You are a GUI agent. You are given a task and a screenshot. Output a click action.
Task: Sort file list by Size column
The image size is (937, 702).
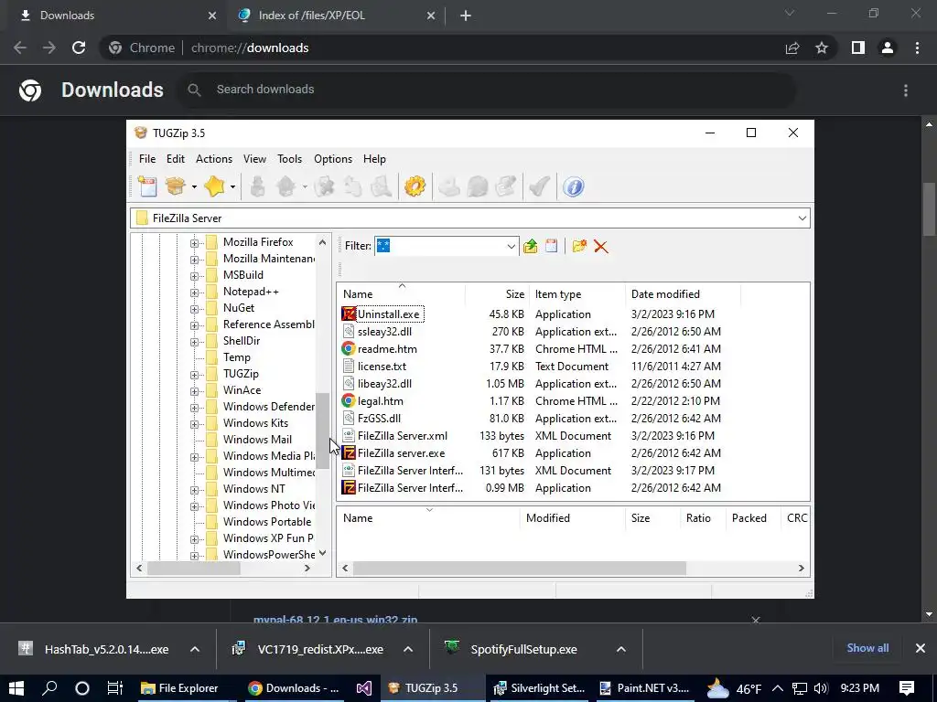(497, 293)
